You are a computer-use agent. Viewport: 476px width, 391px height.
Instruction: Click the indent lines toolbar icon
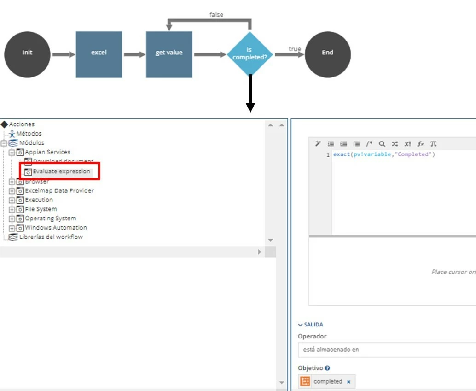click(343, 144)
